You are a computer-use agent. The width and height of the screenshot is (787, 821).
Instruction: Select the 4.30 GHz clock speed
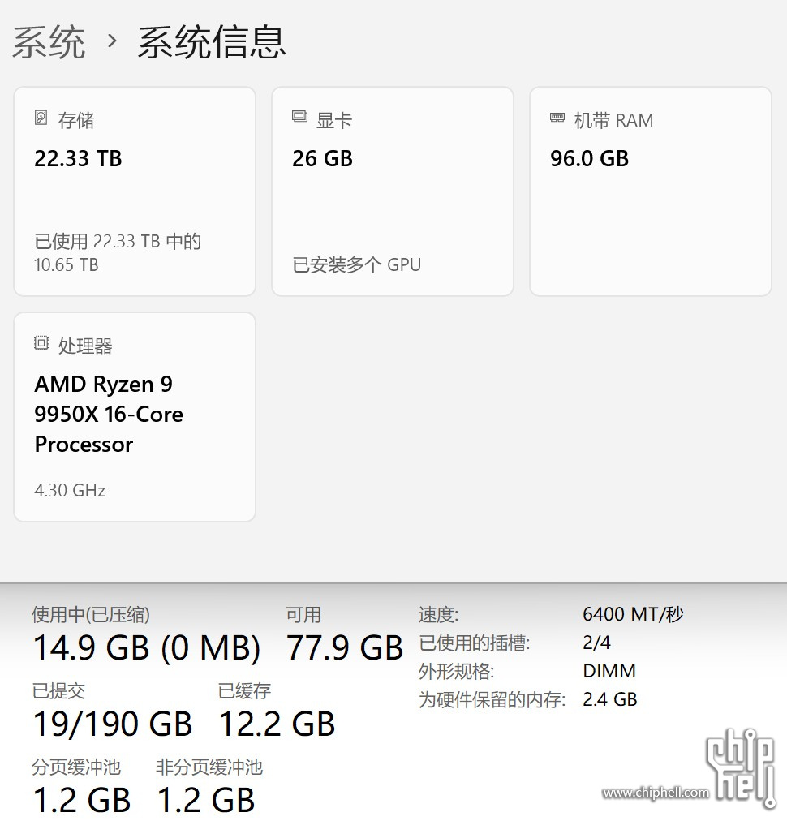click(70, 491)
